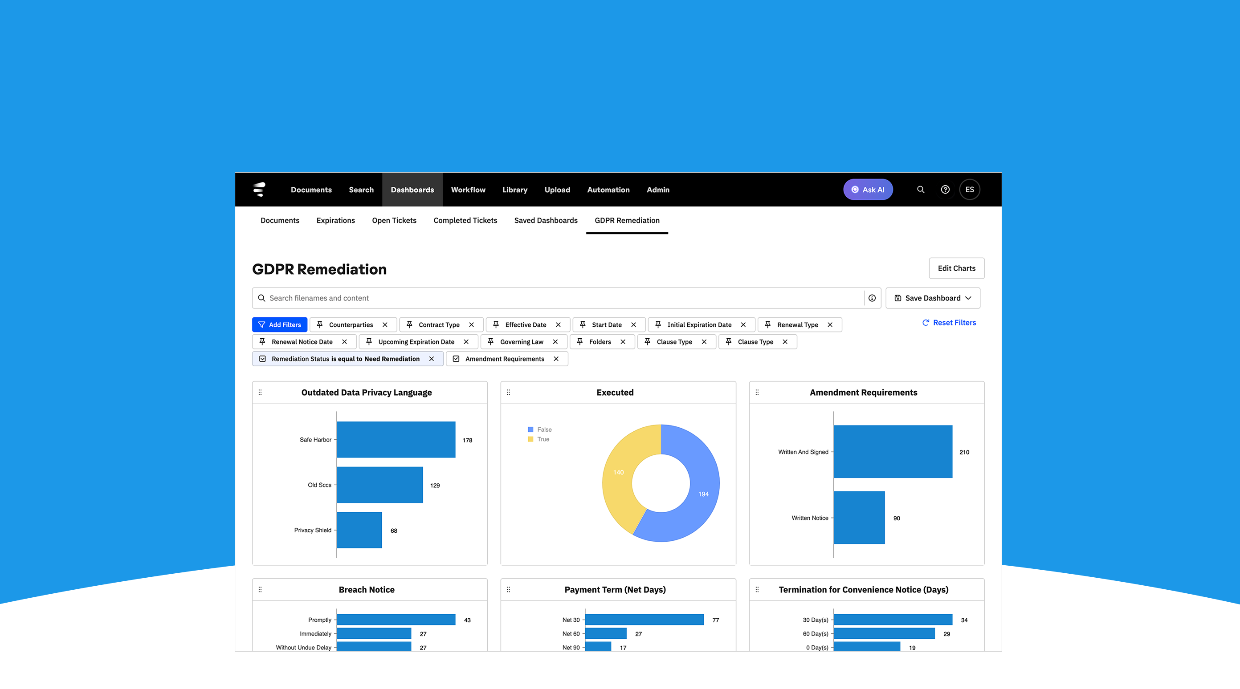The height and width of the screenshot is (689, 1240).
Task: Click pin icon on Start Date filter
Action: tap(583, 325)
